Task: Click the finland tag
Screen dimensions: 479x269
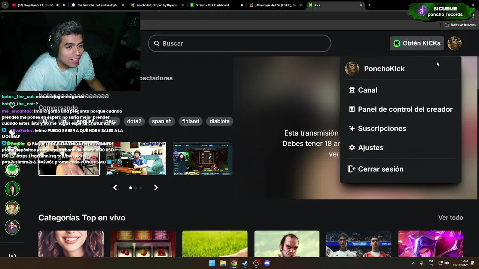Action: [190, 121]
